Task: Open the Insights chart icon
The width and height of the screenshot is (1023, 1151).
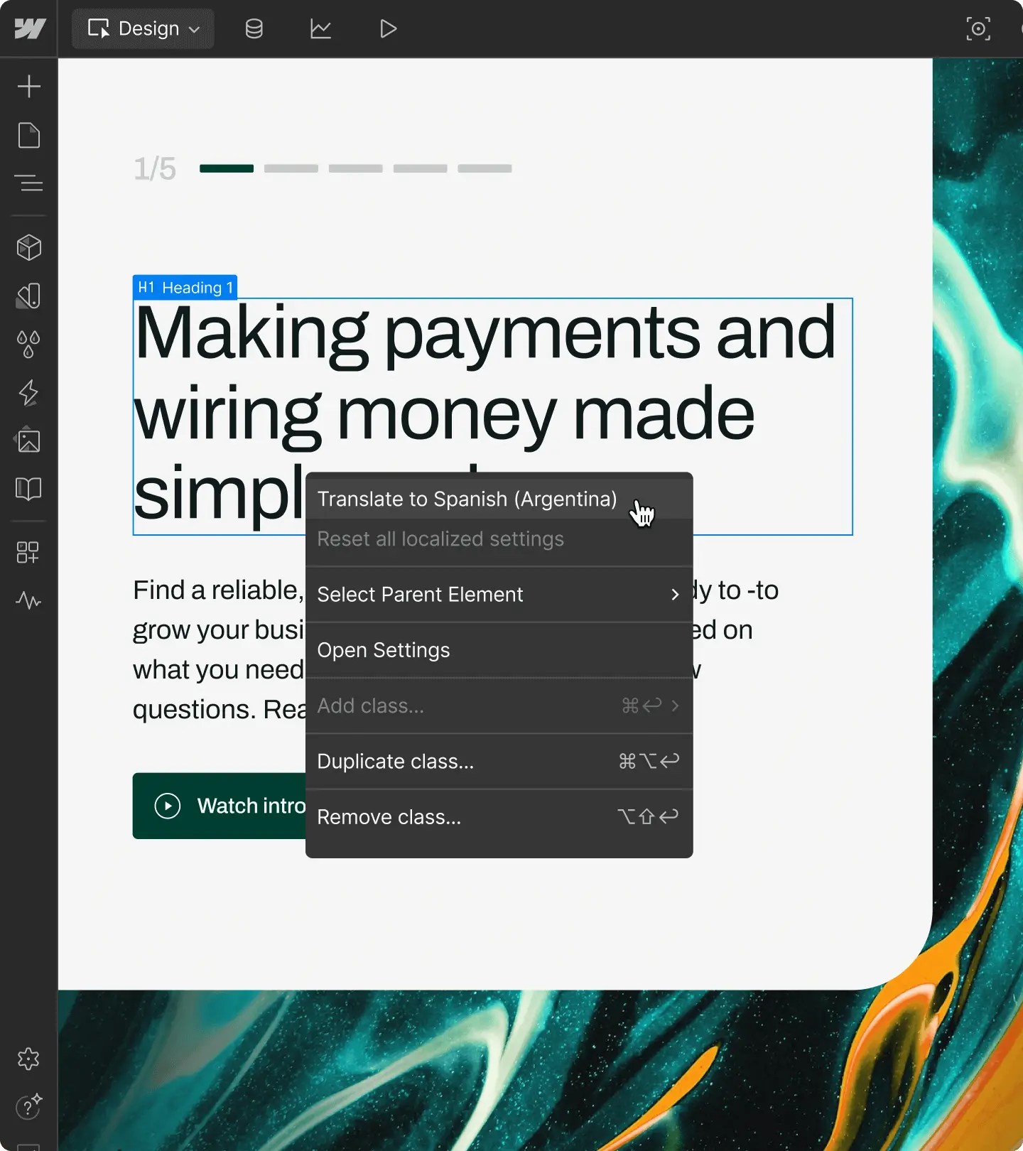Action: (320, 29)
